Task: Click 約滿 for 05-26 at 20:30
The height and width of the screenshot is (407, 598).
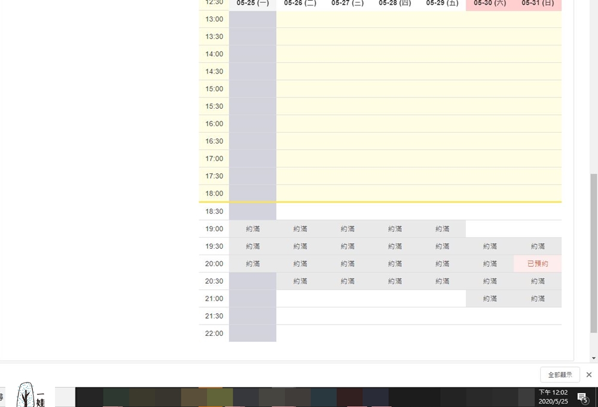Action: (300, 281)
